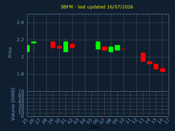The height and width of the screenshot is (131, 175).
Task: Click the day 17 axis tick label
Action: click(x=167, y=121)
